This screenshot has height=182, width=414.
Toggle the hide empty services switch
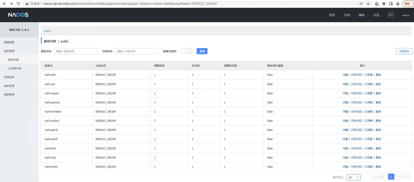pos(186,51)
